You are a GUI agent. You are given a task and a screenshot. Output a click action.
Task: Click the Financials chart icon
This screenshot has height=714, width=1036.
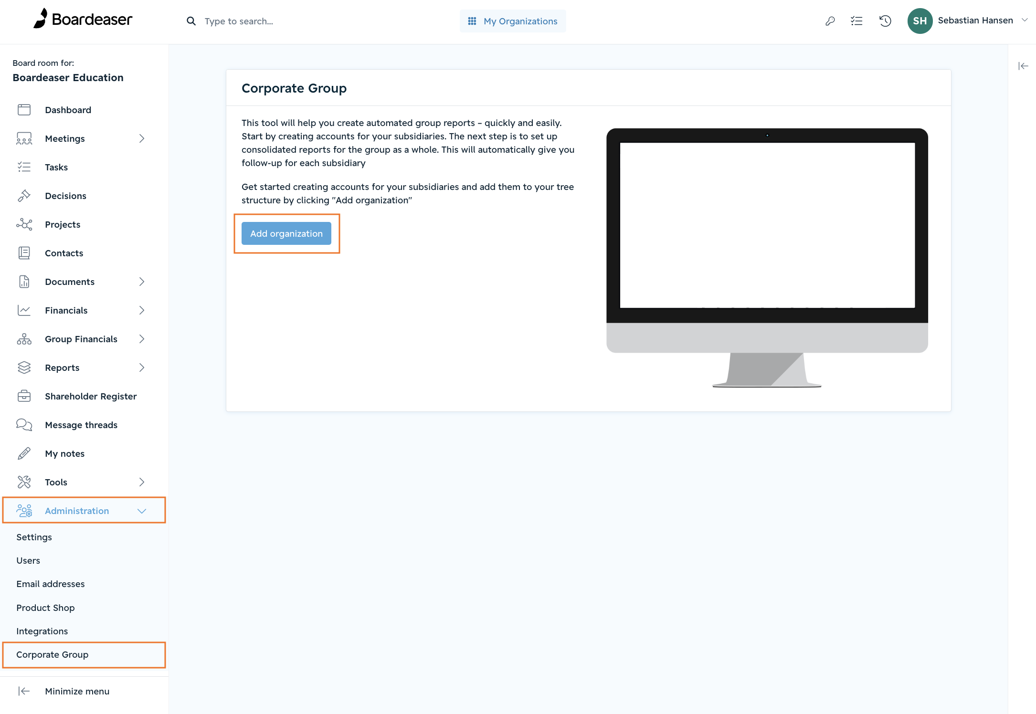[24, 310]
